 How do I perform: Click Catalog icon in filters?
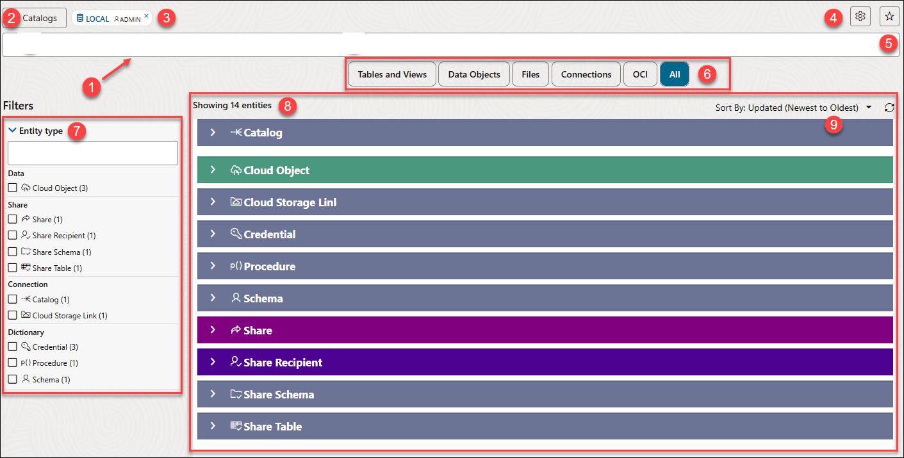(x=26, y=299)
